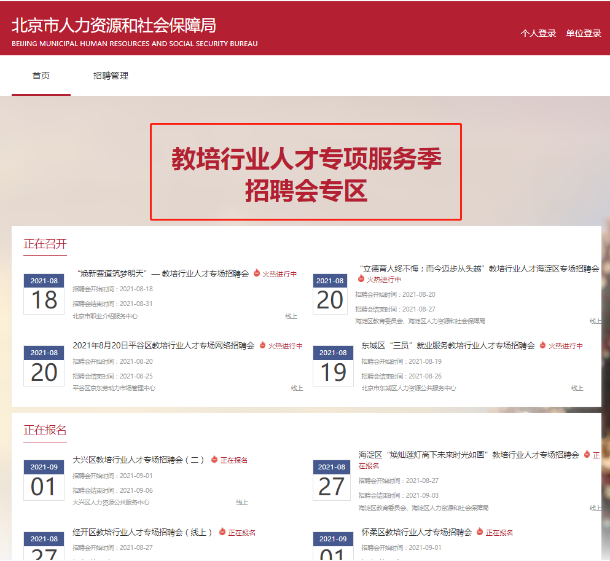Open 海淀区 "焕灿莲灯高下未来时光如画" 教培行业人才专场招聘会

[469, 455]
